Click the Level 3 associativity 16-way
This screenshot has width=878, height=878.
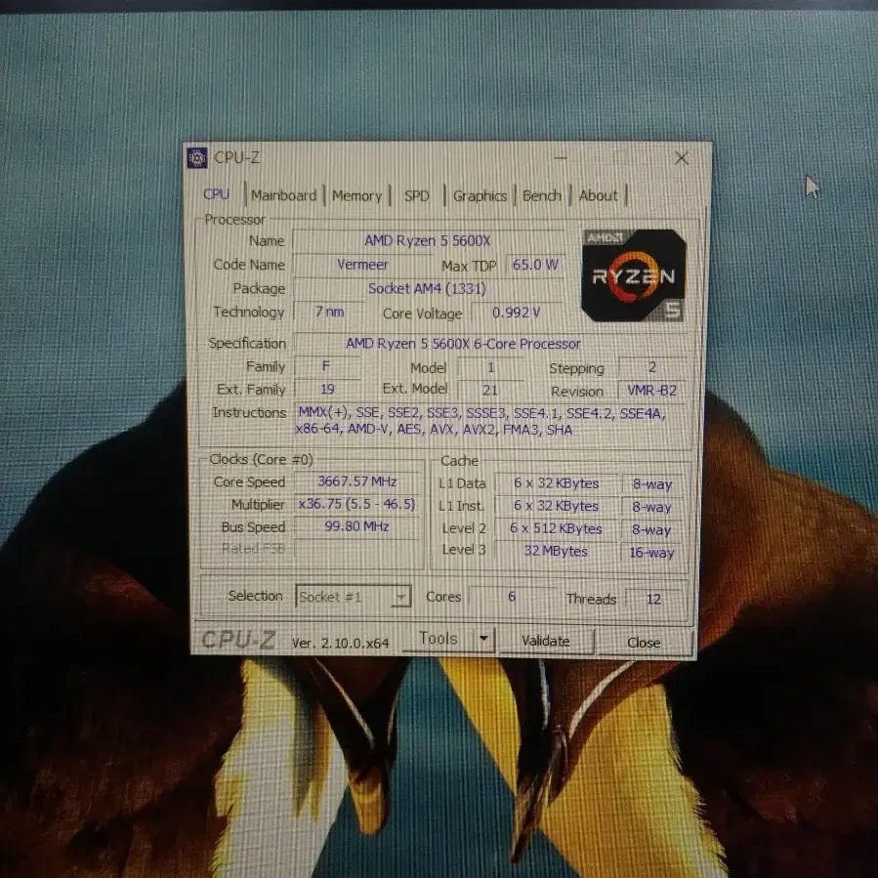click(x=651, y=553)
